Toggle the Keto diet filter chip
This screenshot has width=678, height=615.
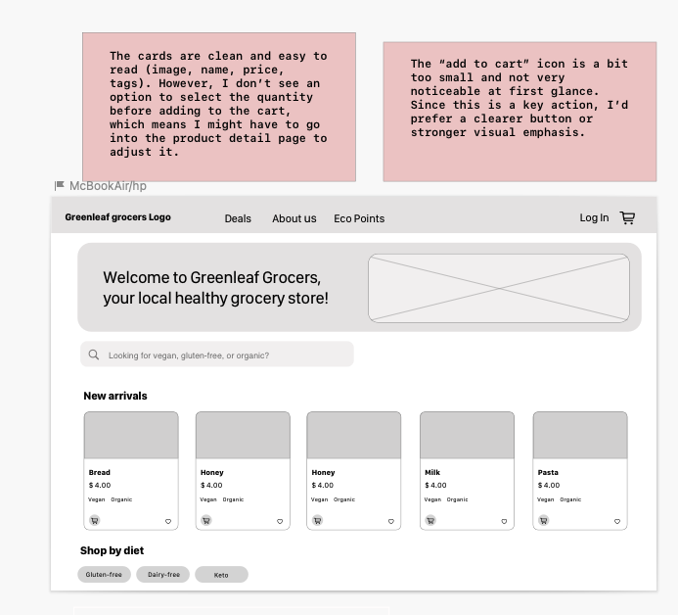point(221,575)
